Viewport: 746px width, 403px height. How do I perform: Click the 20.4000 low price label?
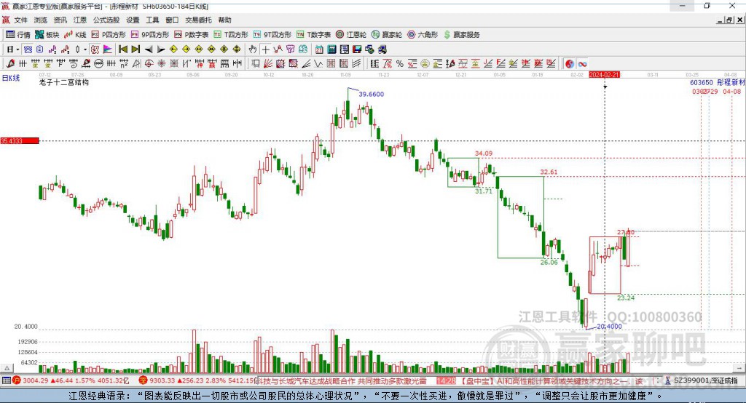pyautogui.click(x=609, y=326)
